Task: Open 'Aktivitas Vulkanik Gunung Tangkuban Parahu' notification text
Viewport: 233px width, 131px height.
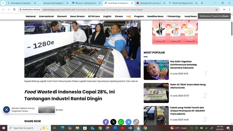Action: [x=23, y=110]
